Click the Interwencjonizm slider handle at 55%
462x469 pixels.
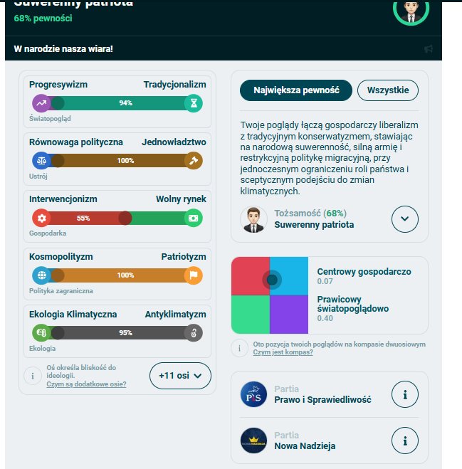click(x=125, y=218)
